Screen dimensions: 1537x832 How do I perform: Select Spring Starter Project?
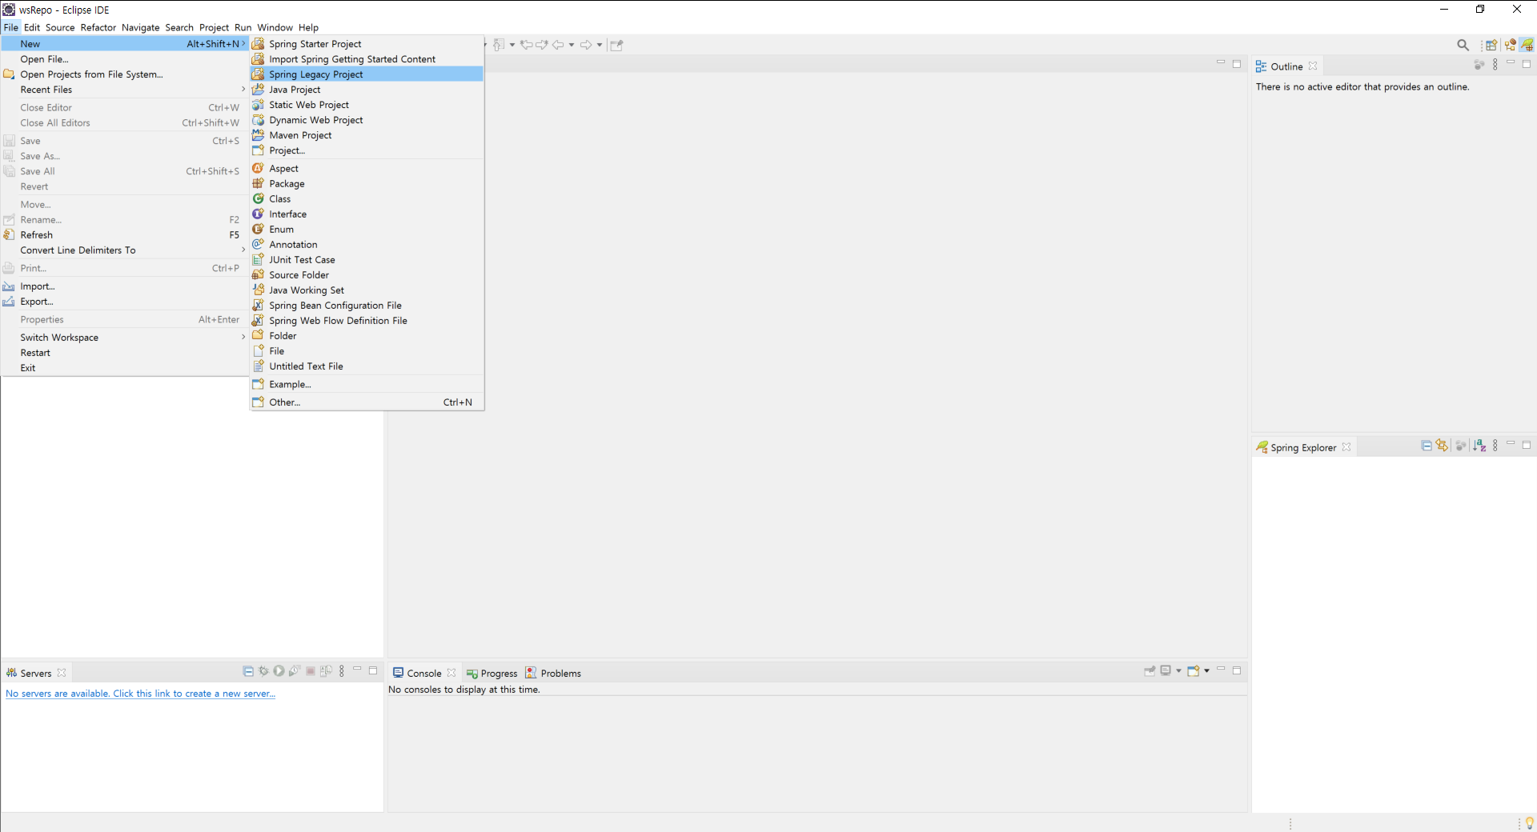(x=367, y=44)
